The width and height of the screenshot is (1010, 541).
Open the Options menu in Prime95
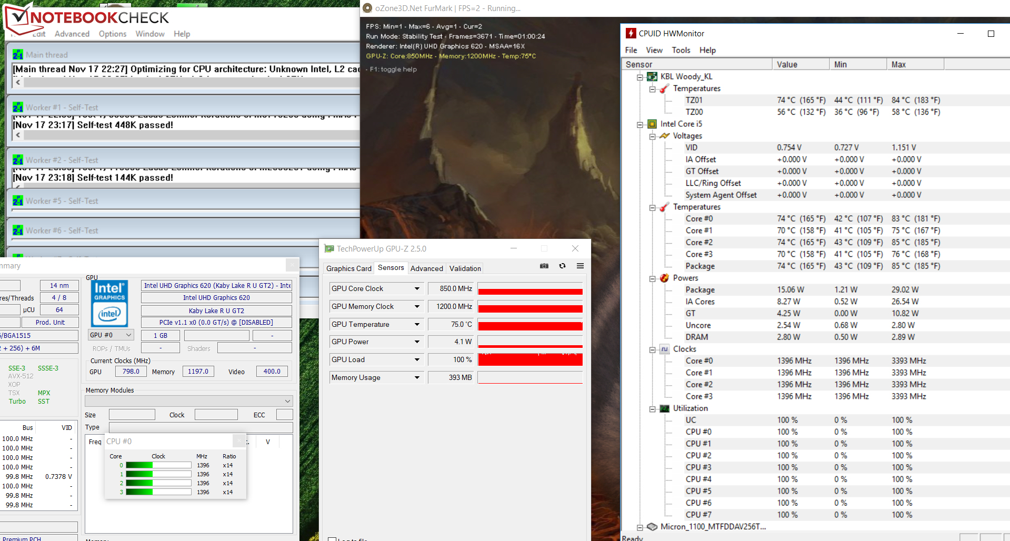click(113, 34)
